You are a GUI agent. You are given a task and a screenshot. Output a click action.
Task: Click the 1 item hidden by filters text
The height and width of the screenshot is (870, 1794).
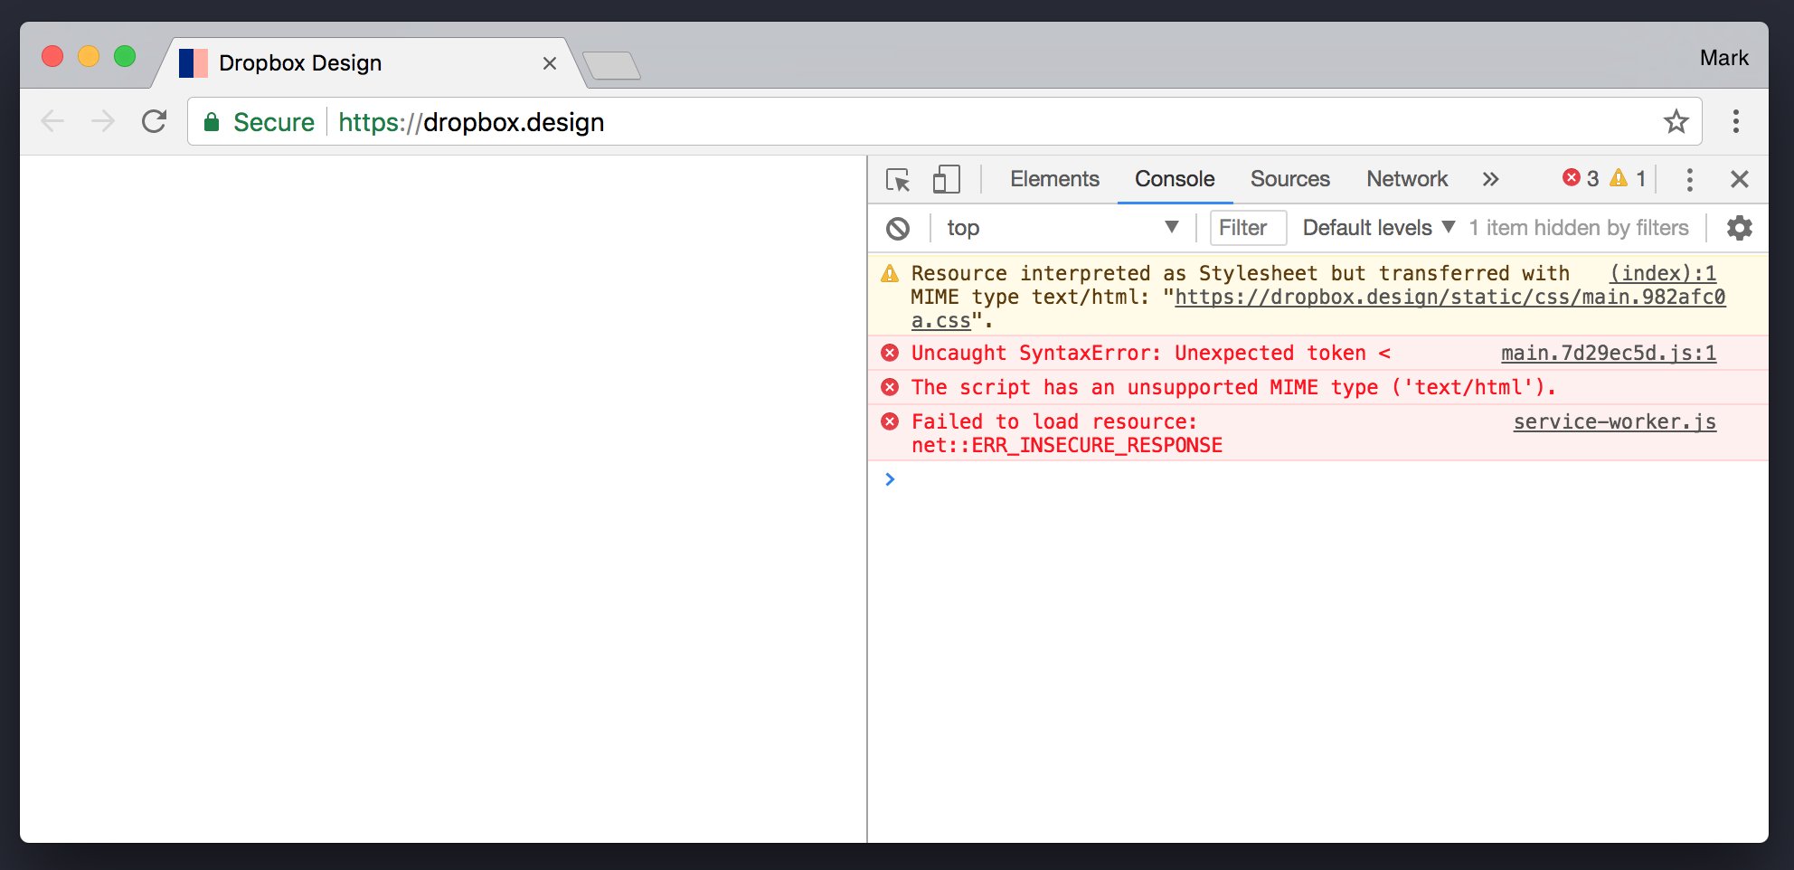[x=1579, y=228]
